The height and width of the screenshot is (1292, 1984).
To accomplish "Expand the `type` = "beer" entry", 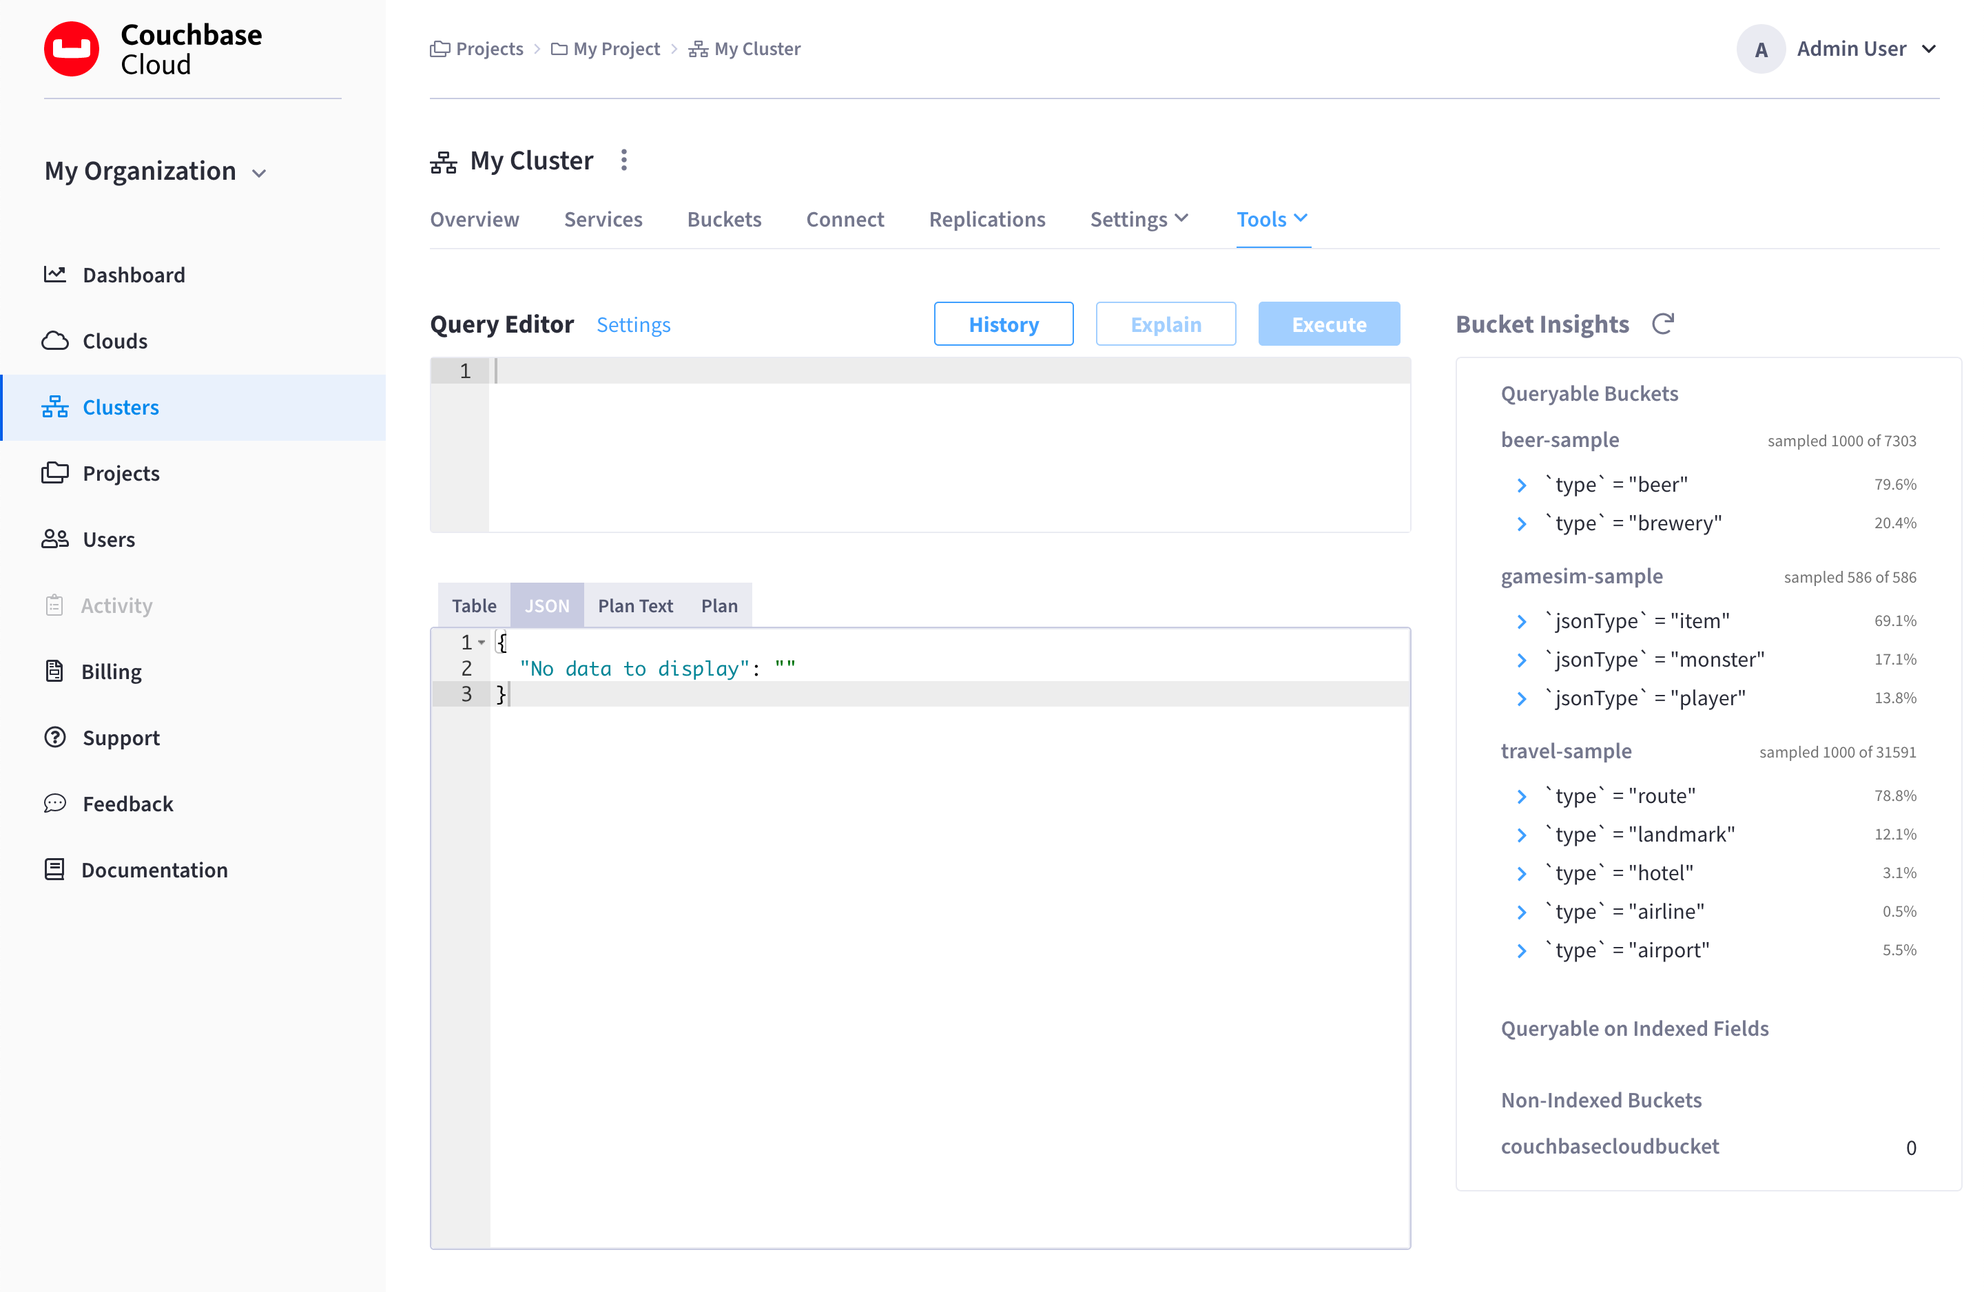I will (1521, 485).
